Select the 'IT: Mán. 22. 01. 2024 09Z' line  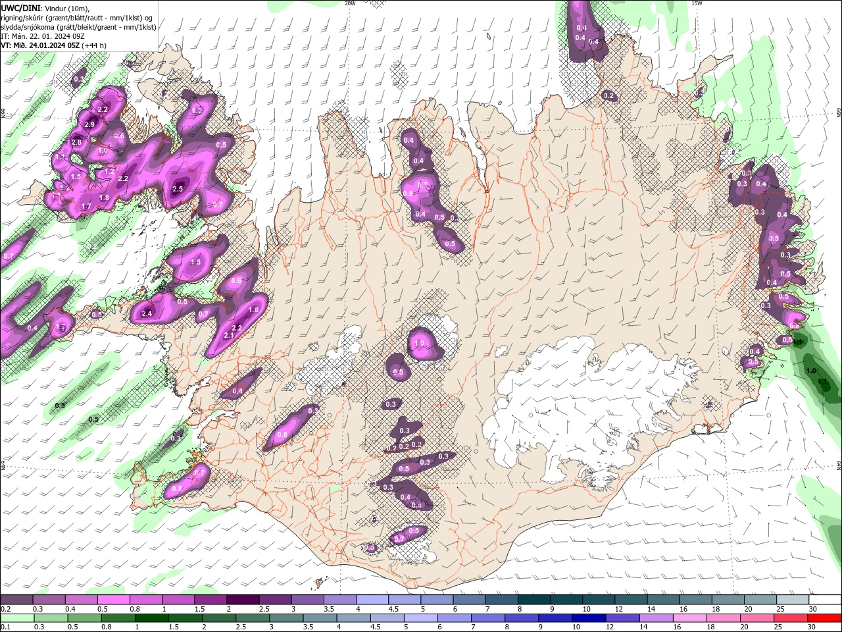(41, 36)
